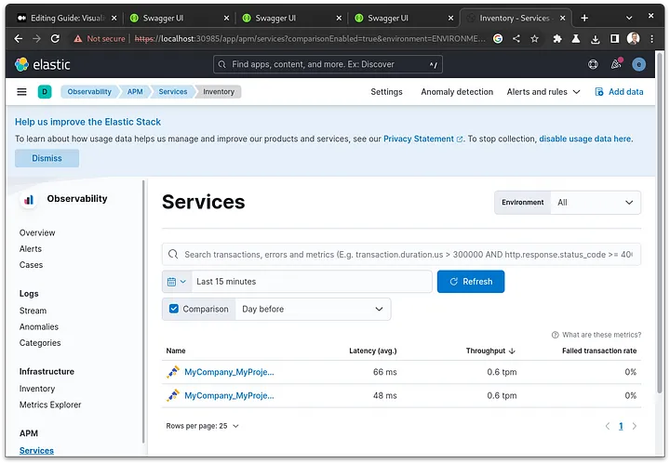Click the Services breadcrumb

coord(173,92)
